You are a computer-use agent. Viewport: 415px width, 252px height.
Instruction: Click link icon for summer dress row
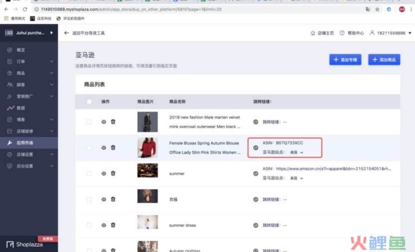(x=256, y=225)
